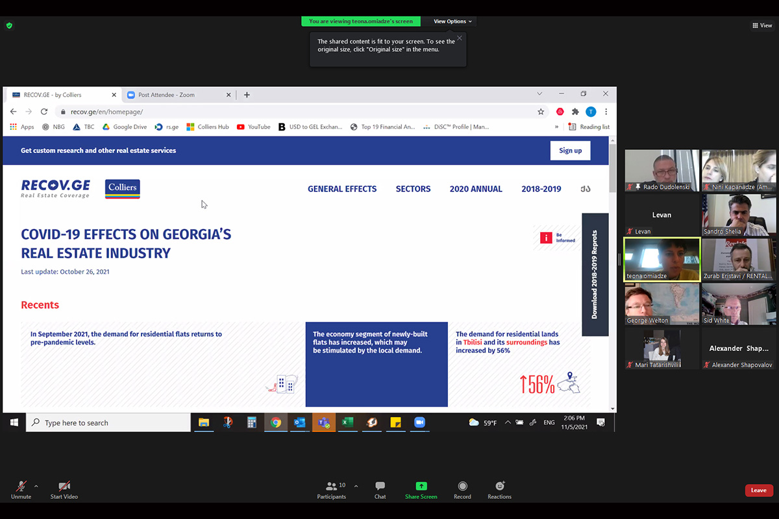Close the Post Attendee - Zoom tab

click(229, 95)
